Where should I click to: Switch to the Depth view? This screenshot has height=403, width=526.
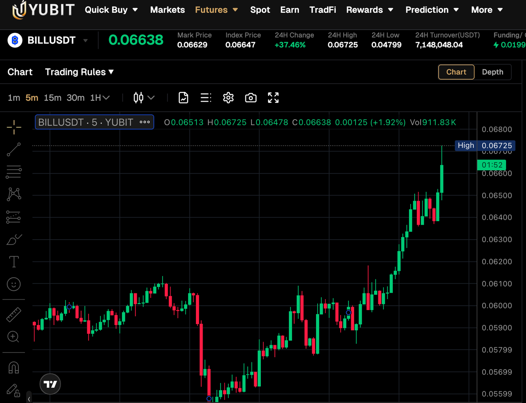click(x=493, y=72)
